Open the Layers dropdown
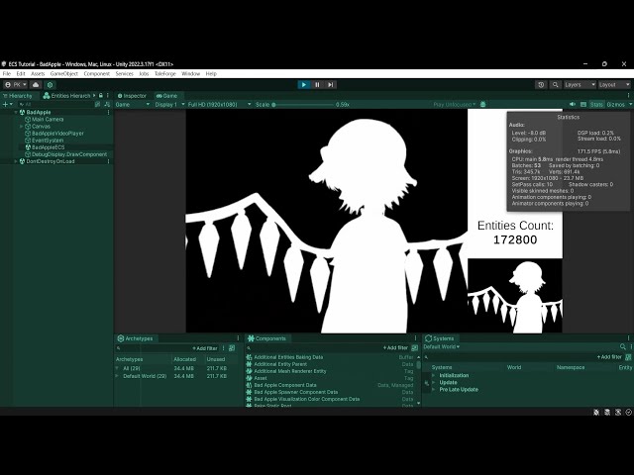Image resolution: width=634 pixels, height=475 pixels. point(580,85)
